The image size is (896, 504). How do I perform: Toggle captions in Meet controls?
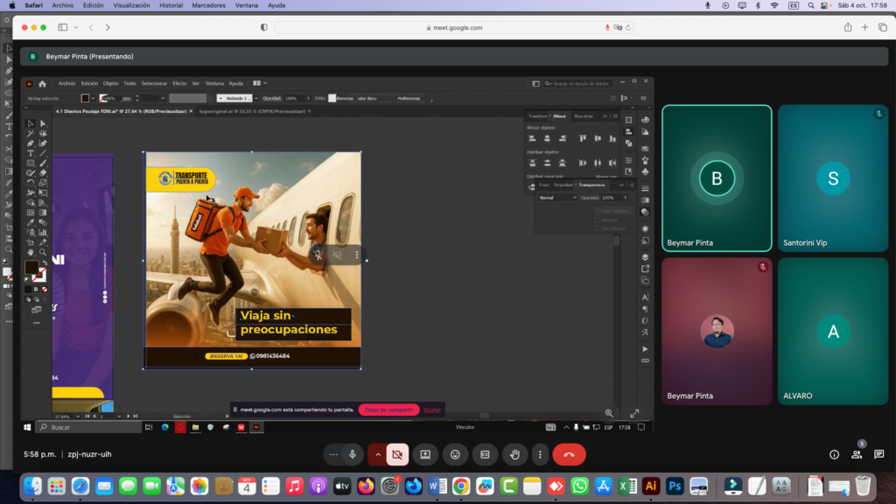click(x=485, y=454)
